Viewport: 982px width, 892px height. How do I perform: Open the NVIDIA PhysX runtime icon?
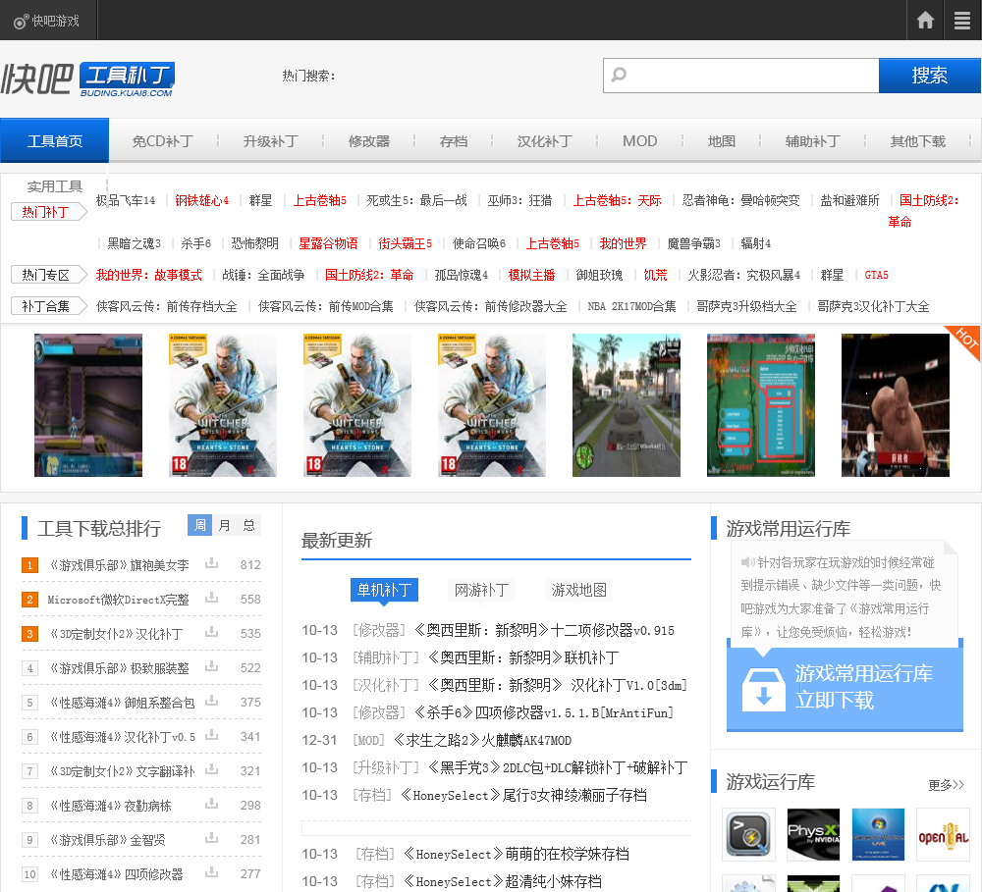pyautogui.click(x=813, y=834)
